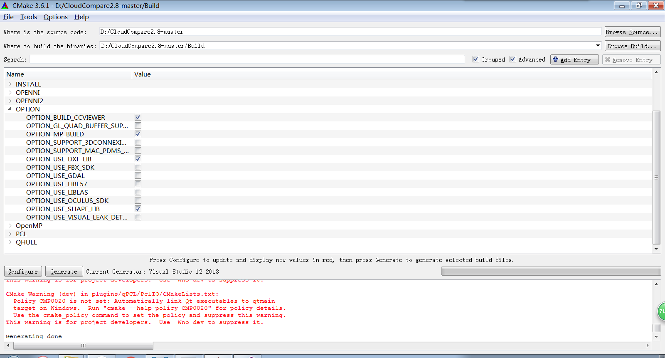Viewport: 665px width, 358px height.
Task: Click the CMake Warning (dev) line in log
Action: pos(112,294)
